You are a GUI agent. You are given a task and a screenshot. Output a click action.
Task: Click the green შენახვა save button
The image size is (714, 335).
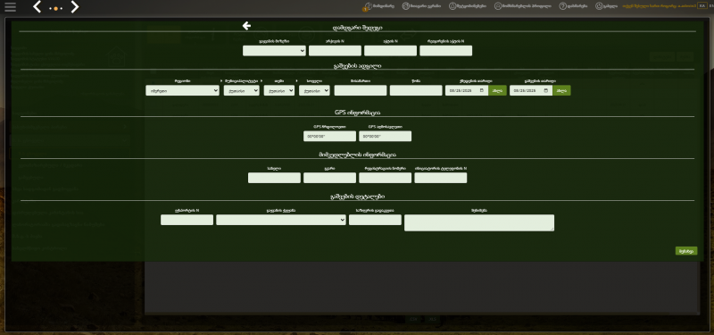pyautogui.click(x=686, y=251)
